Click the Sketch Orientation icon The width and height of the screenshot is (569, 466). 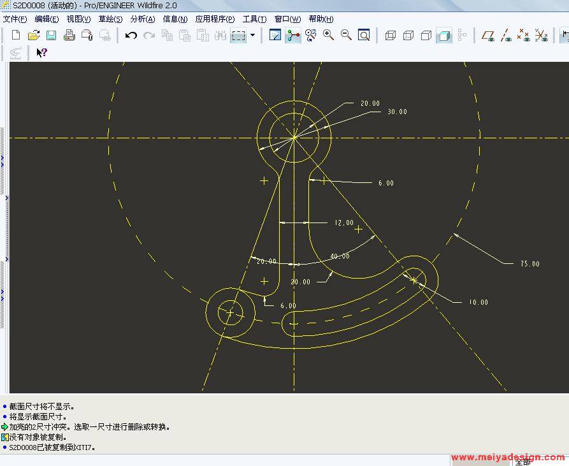[x=275, y=35]
